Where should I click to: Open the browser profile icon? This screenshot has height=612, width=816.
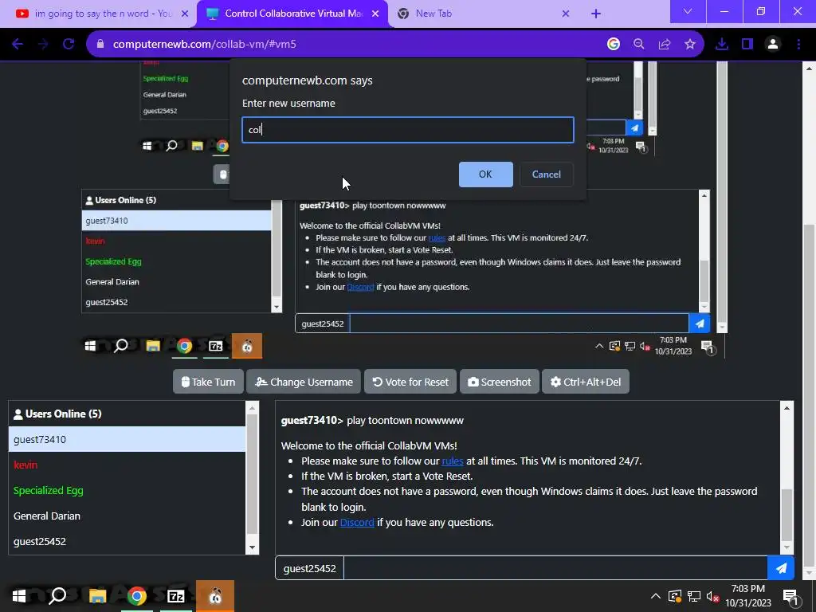point(773,45)
